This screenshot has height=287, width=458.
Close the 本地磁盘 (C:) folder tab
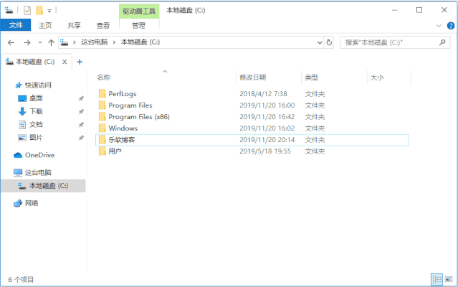click(x=65, y=62)
